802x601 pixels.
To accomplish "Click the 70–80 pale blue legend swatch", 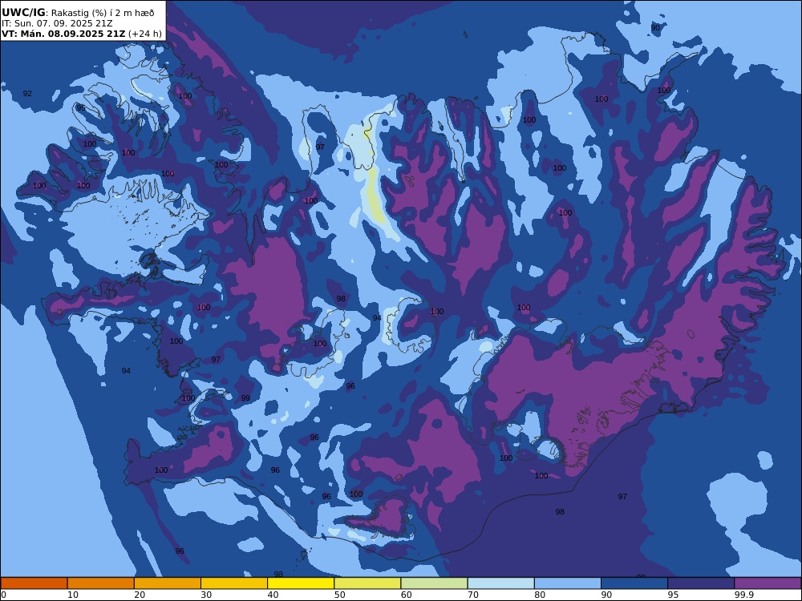I will [x=500, y=583].
